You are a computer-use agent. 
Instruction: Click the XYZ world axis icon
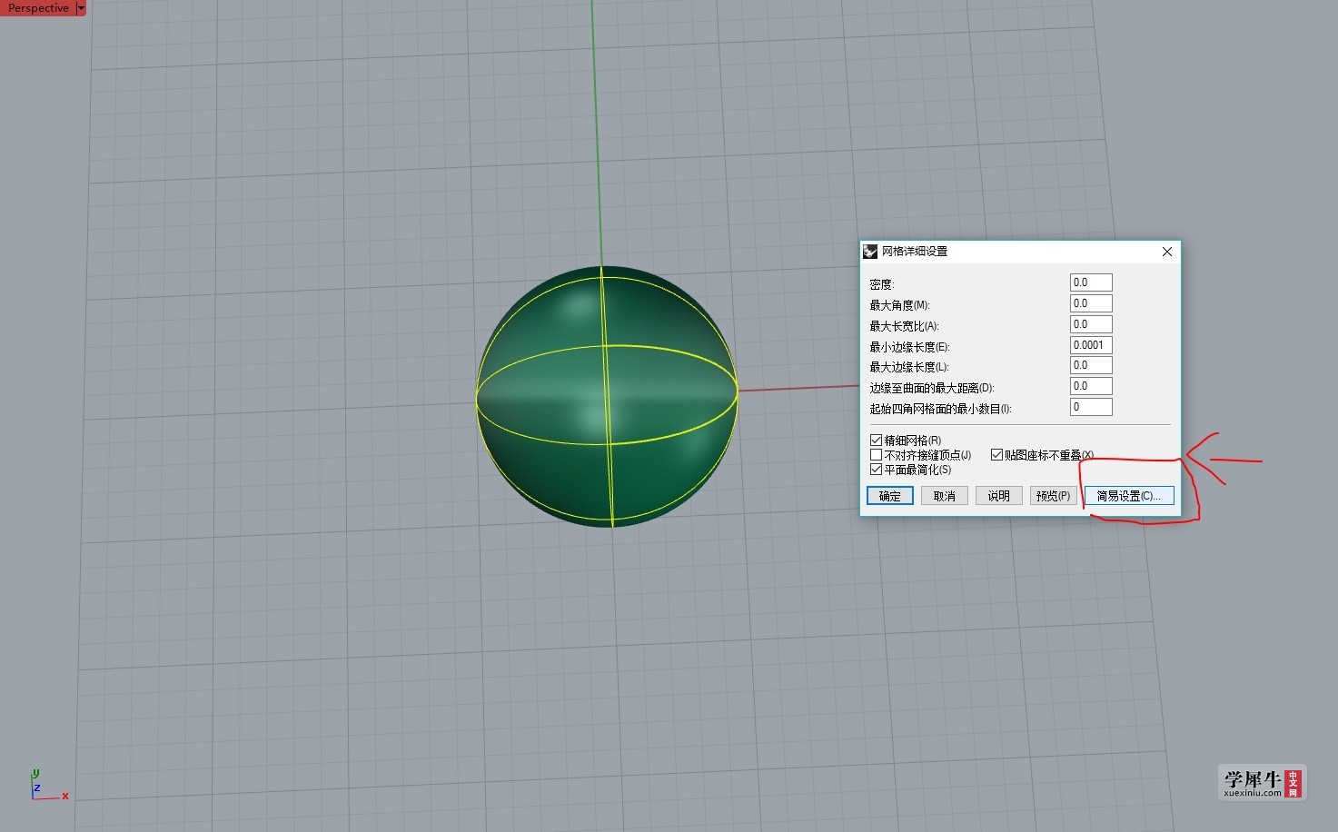coord(48,786)
